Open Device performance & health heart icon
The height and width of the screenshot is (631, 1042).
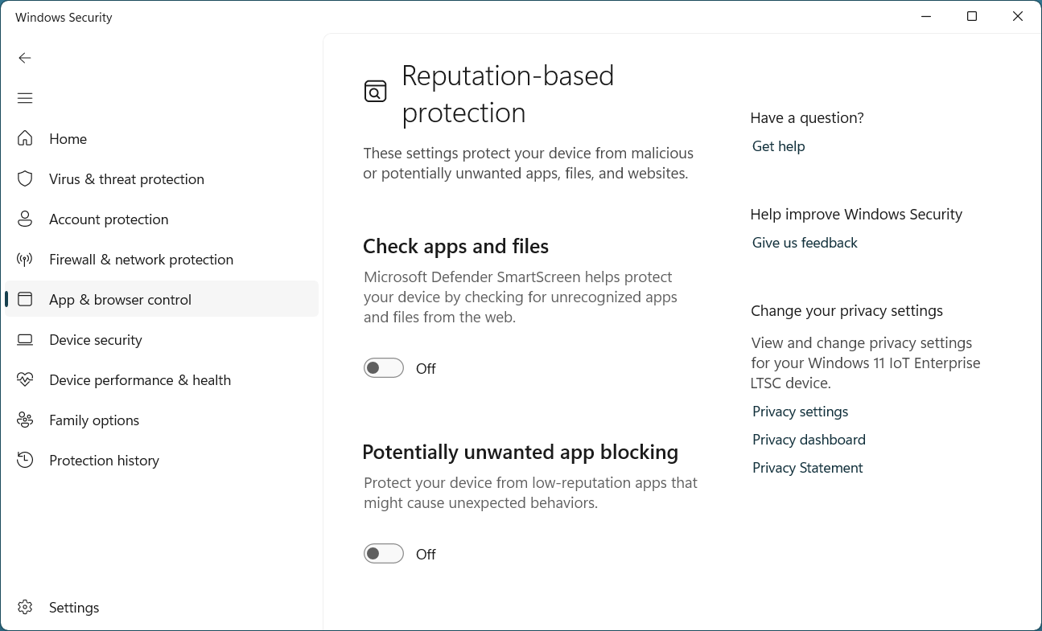[25, 379]
